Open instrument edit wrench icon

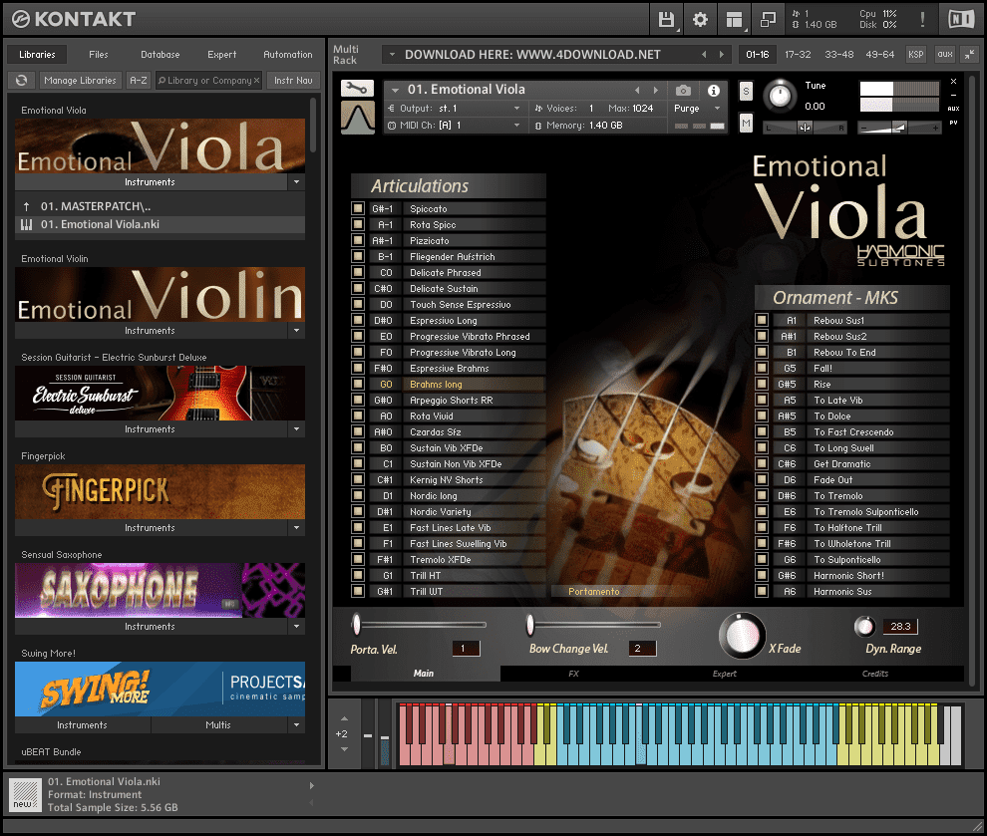[357, 89]
